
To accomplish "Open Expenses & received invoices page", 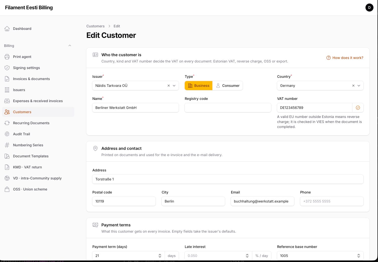I will [38, 101].
